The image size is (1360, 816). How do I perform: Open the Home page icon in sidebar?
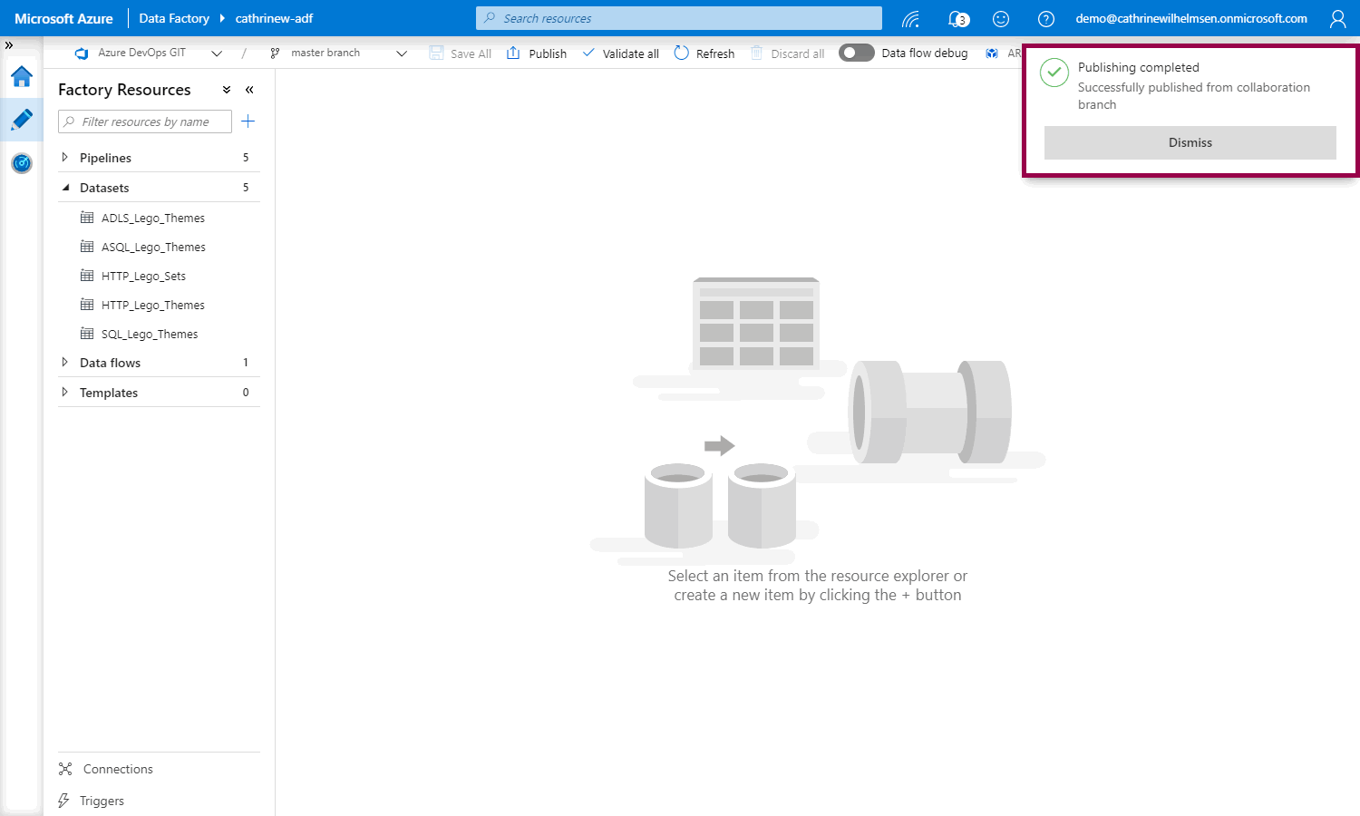22,77
